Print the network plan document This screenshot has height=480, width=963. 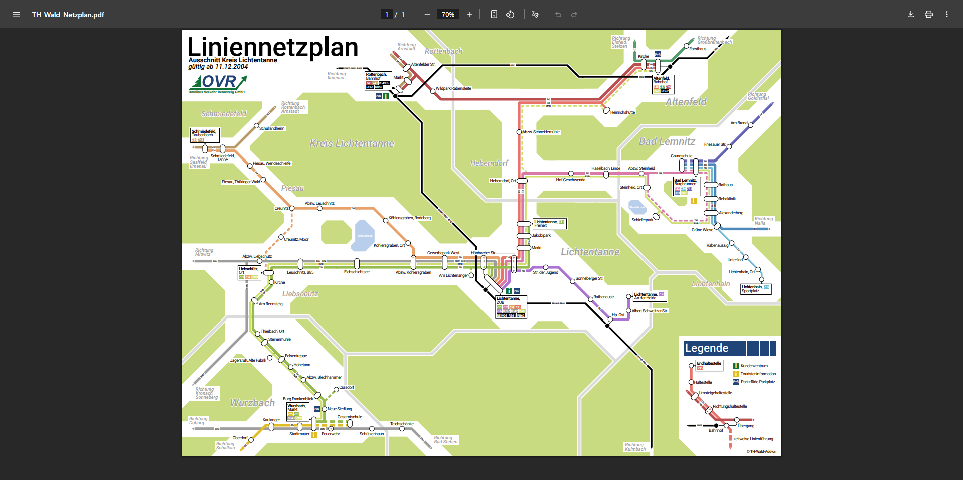(929, 14)
